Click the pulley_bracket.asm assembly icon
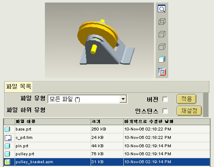The image size is (214, 167). [8, 162]
